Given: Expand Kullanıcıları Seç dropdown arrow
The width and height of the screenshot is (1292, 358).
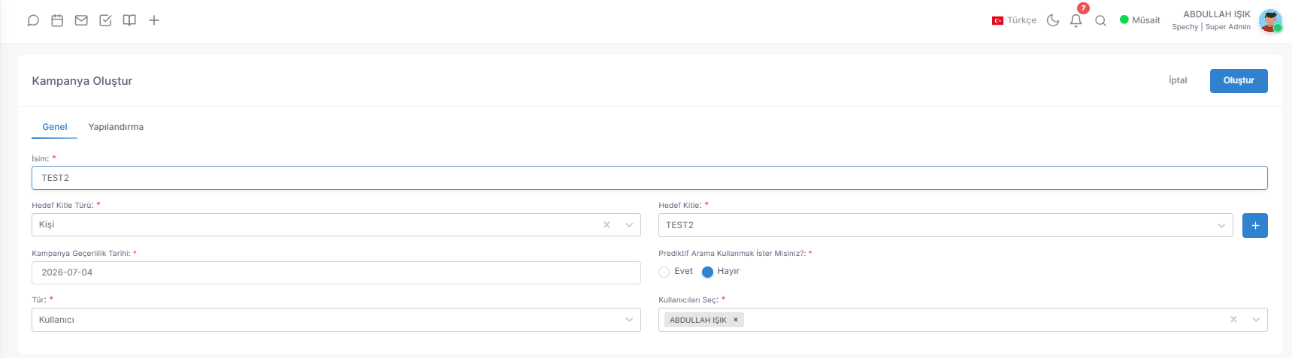Looking at the screenshot, I should [x=1256, y=319].
